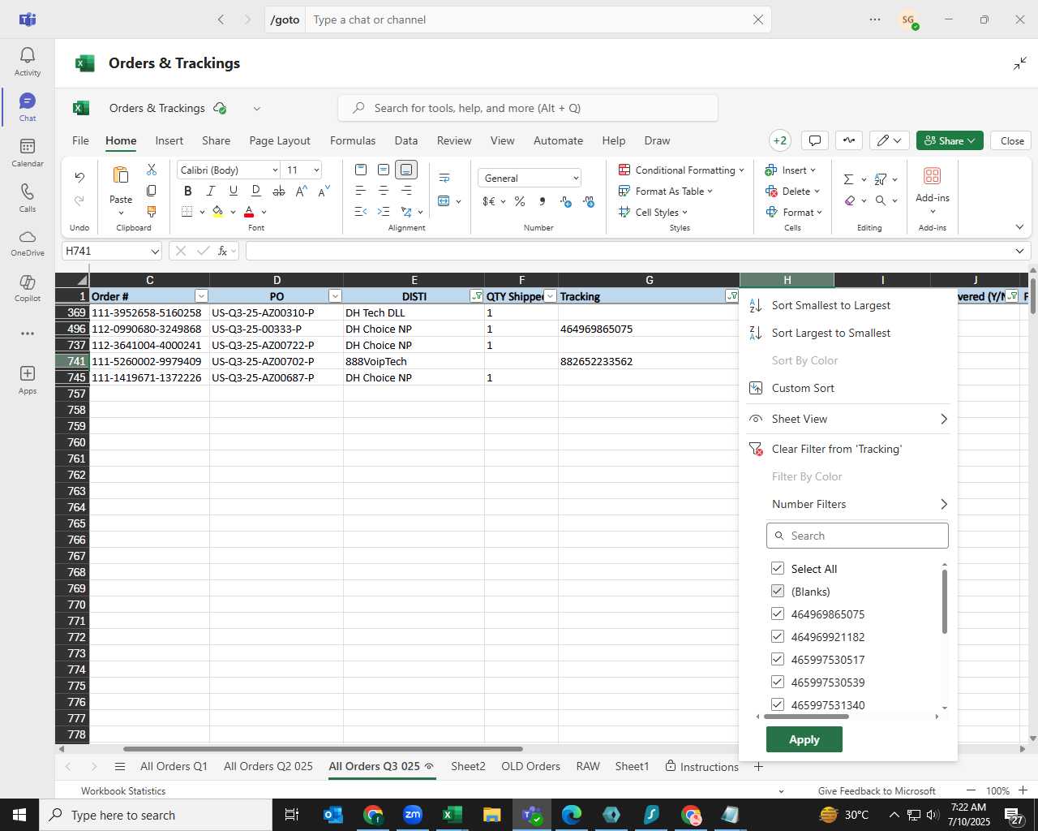
Task: Click the Format Painter icon
Action: point(152,212)
